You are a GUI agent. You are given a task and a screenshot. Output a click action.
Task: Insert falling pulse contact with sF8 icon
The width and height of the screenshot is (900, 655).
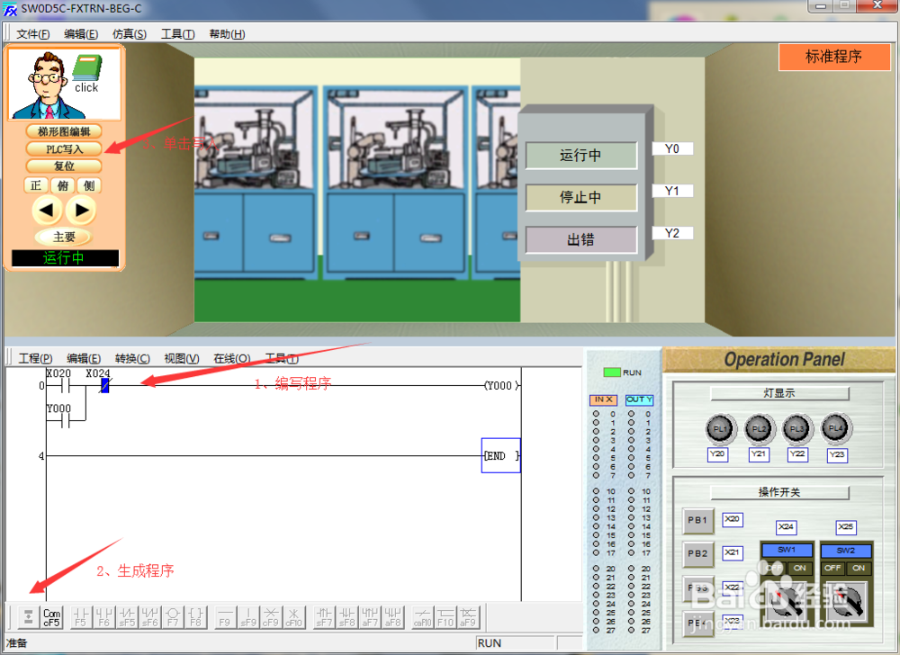pyautogui.click(x=346, y=617)
